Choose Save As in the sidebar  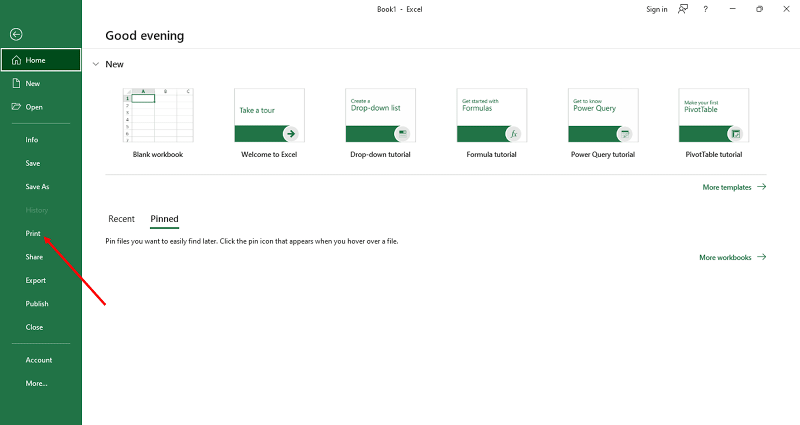pyautogui.click(x=37, y=186)
